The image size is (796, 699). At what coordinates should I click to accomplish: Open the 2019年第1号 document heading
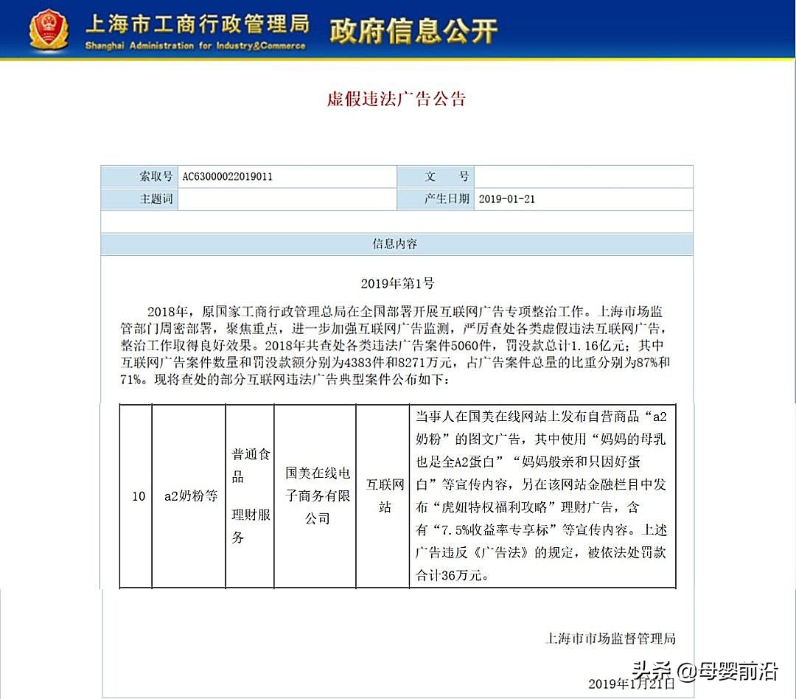click(398, 282)
